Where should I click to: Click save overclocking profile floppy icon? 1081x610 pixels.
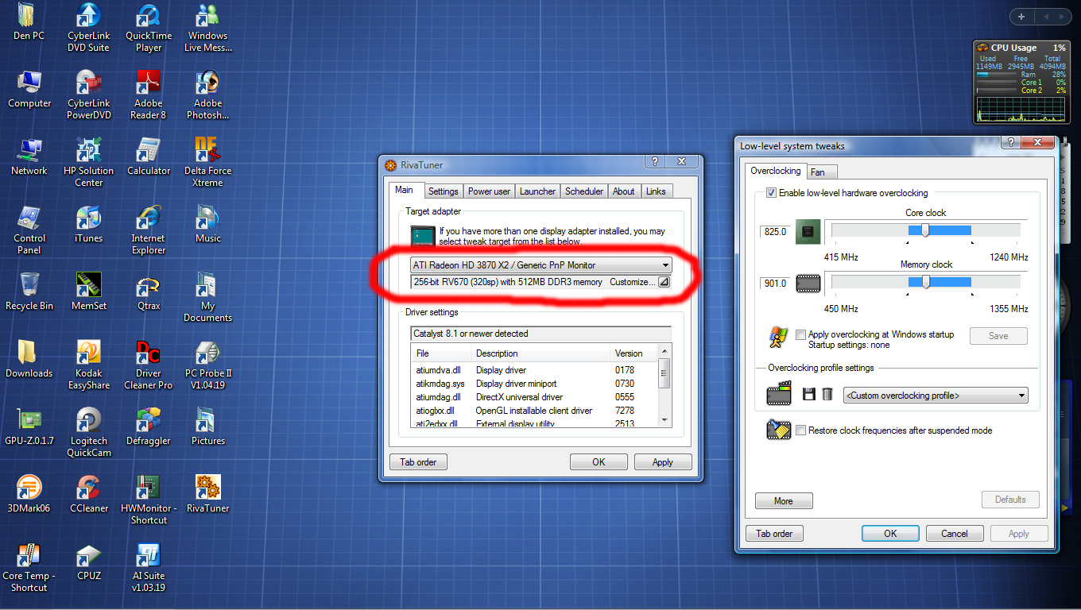point(809,394)
